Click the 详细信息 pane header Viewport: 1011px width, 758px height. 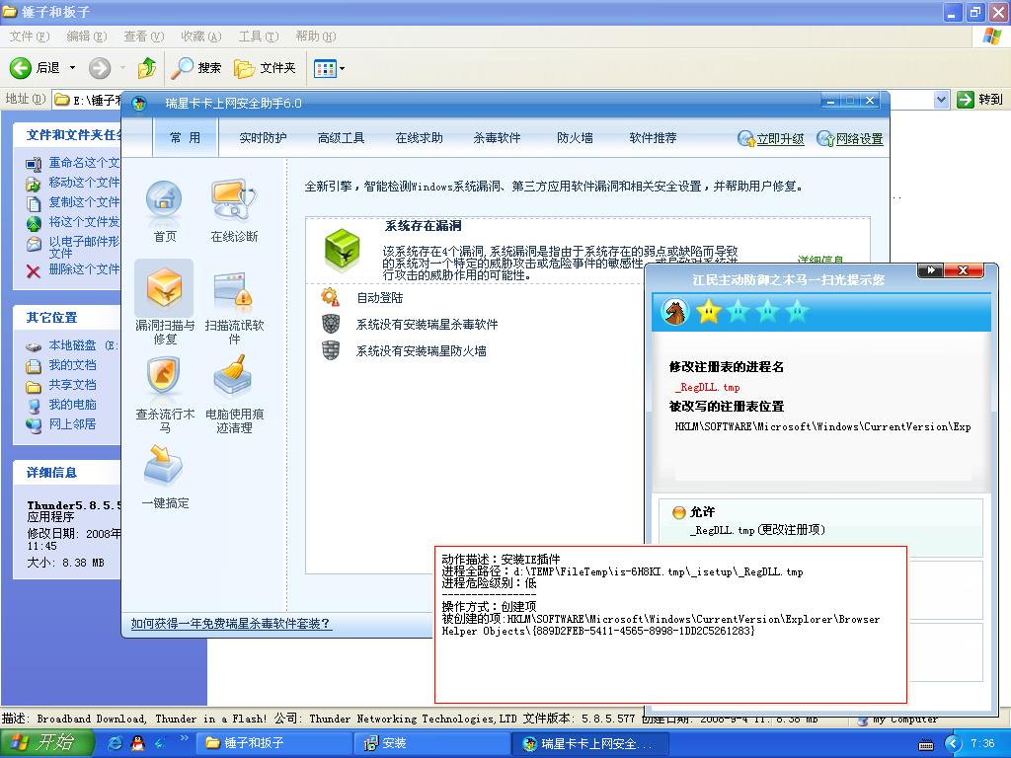coord(67,473)
